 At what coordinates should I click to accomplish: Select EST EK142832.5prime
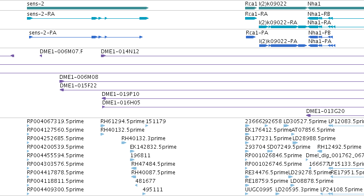pos(153,147)
